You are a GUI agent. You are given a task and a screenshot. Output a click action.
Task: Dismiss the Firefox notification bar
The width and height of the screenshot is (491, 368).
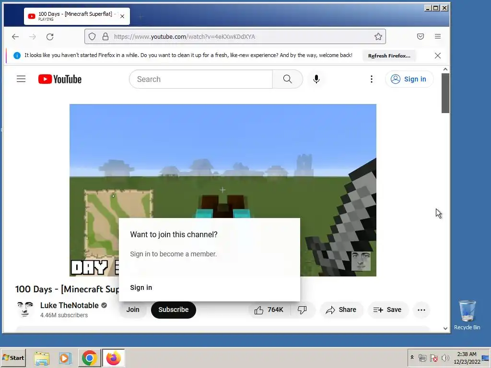point(438,56)
